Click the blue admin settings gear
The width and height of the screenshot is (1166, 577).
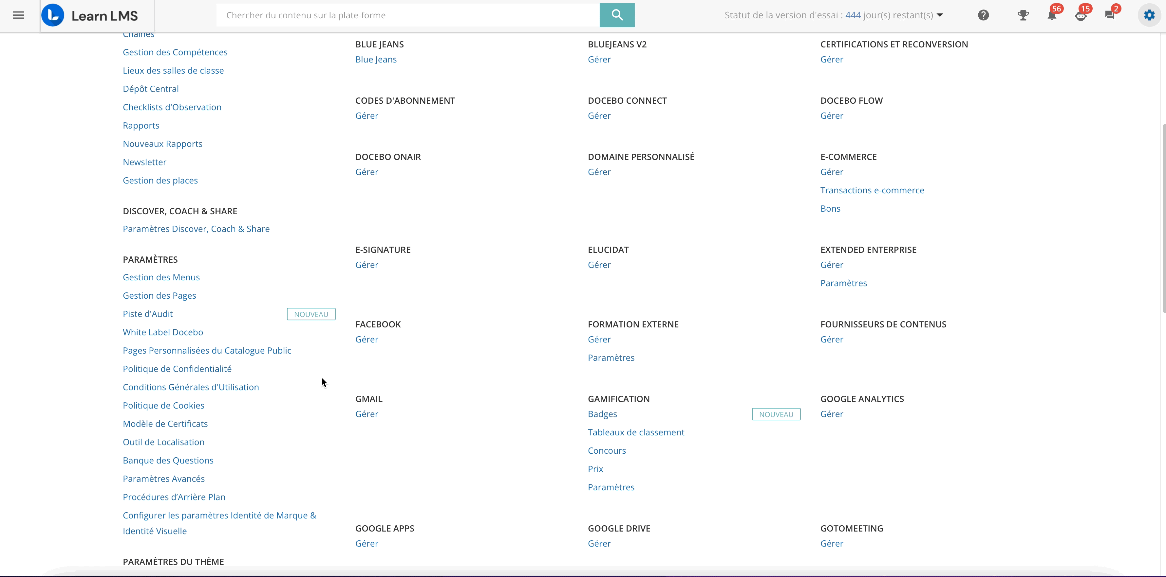click(x=1149, y=15)
